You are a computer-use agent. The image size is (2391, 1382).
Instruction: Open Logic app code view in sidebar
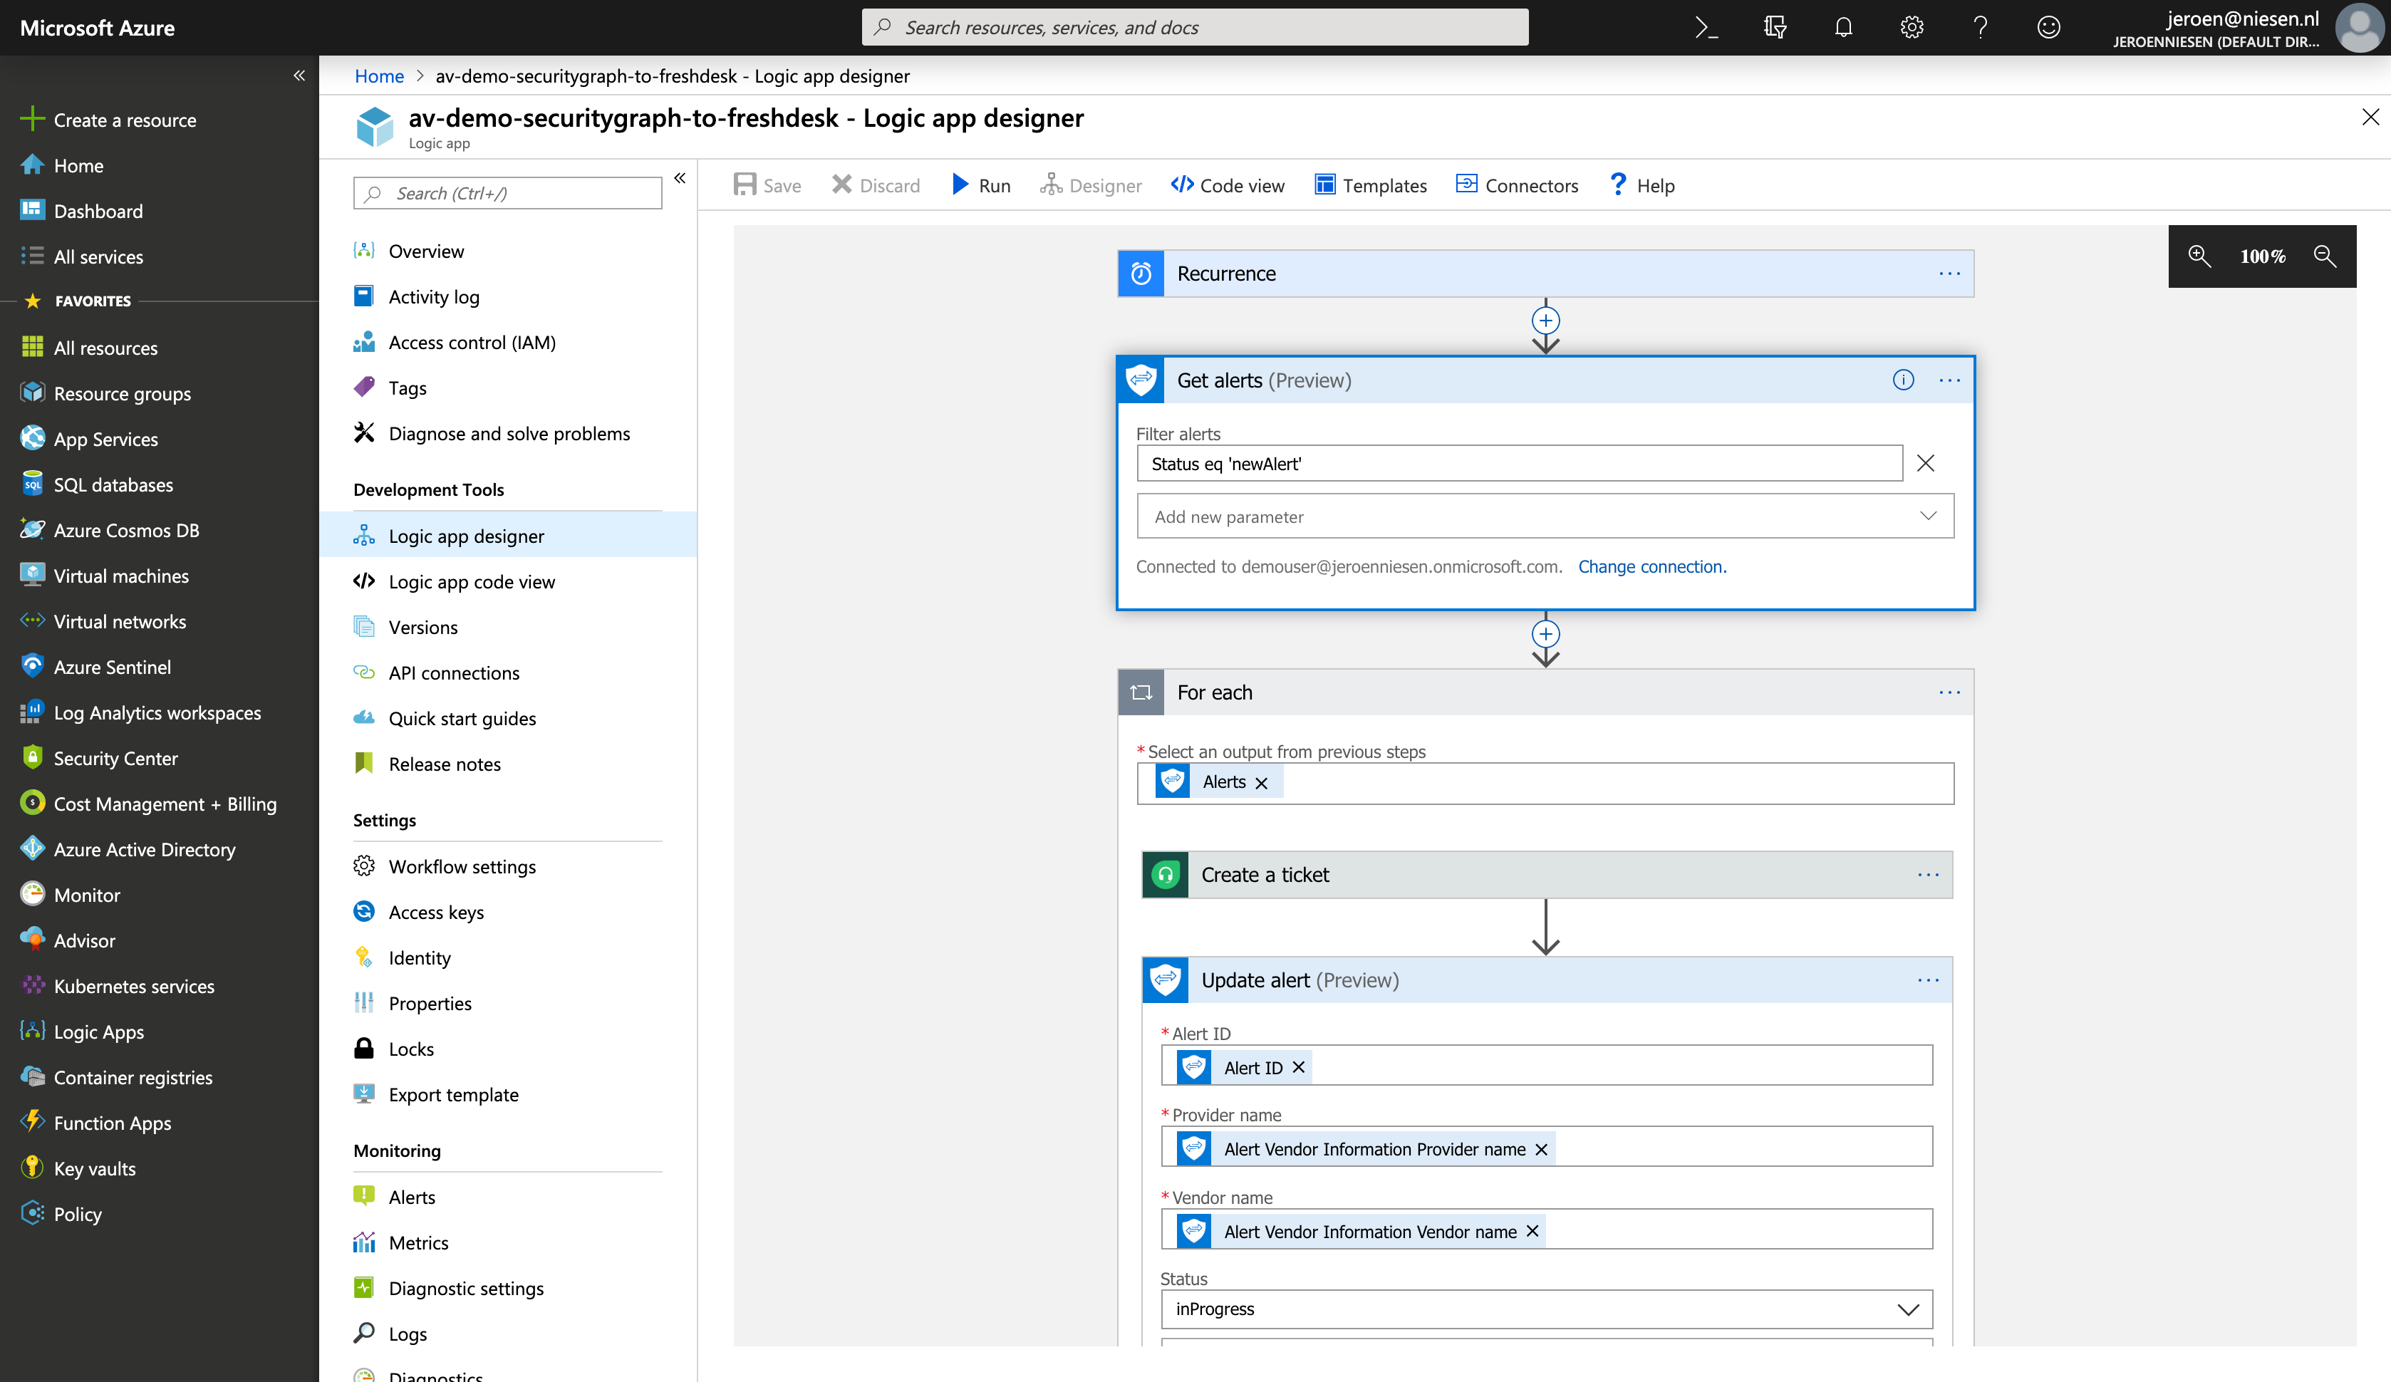click(472, 581)
